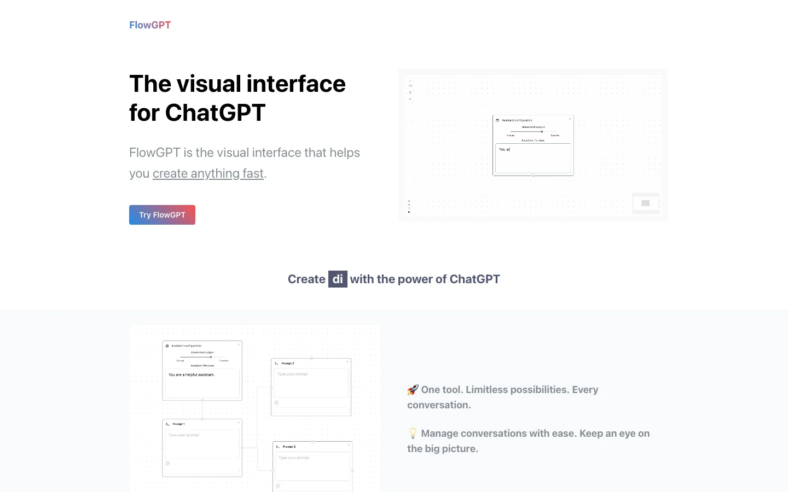Screen dimensions: 788x492
Task: Click the Generated output slider in lower diagram
Action: point(202,357)
